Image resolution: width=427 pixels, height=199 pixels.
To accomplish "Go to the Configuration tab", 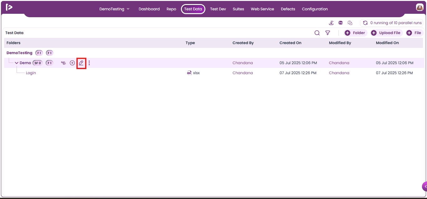I will click(x=315, y=9).
